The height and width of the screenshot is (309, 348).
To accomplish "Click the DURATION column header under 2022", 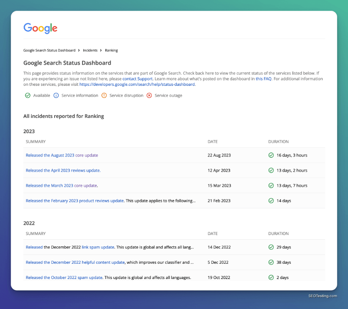I will click(x=279, y=233).
